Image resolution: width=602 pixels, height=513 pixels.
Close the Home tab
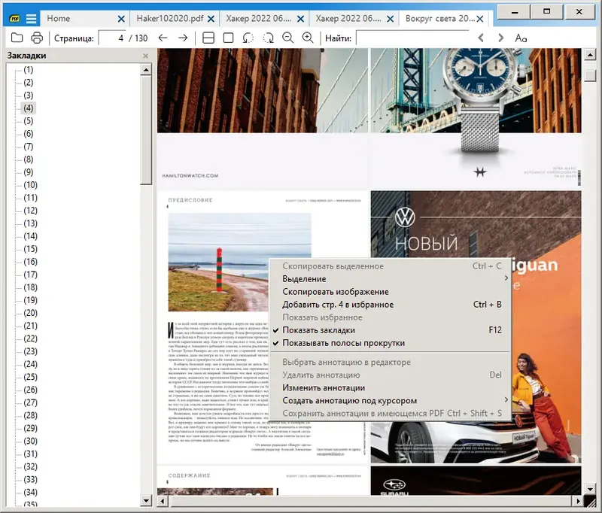(x=121, y=18)
